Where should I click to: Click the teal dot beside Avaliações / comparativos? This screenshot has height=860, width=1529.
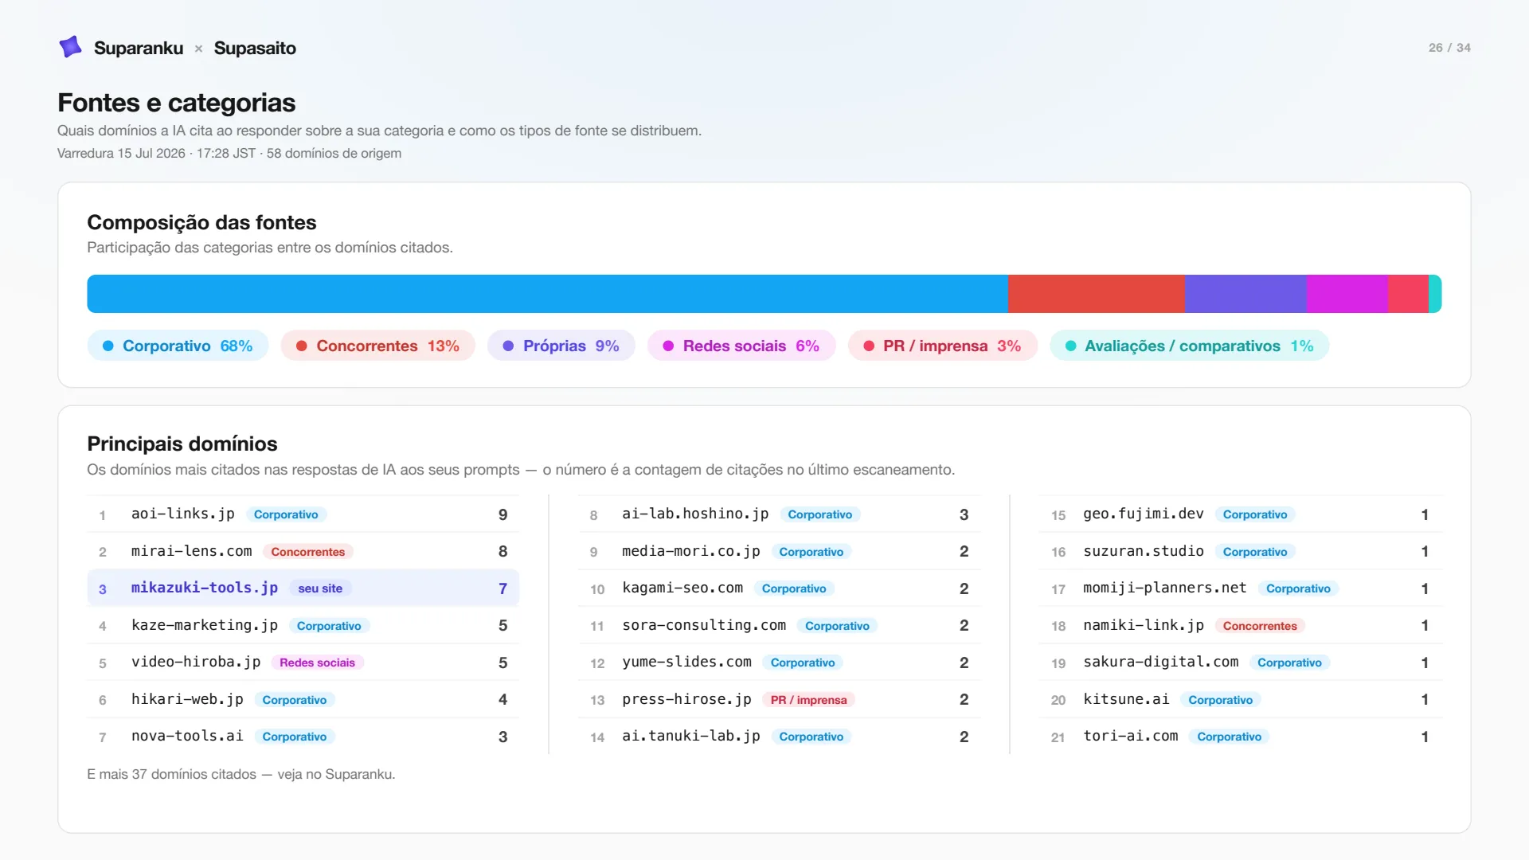pyautogui.click(x=1071, y=346)
